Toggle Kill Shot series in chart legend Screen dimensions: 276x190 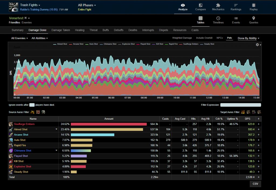click(157, 44)
